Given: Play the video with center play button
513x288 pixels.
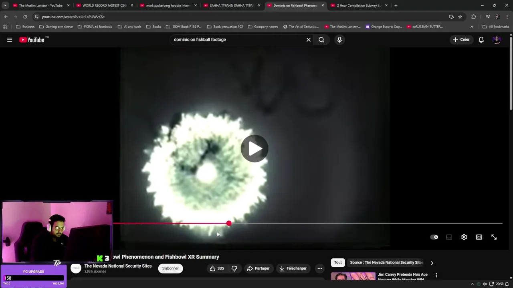Looking at the screenshot, I should pyautogui.click(x=254, y=148).
